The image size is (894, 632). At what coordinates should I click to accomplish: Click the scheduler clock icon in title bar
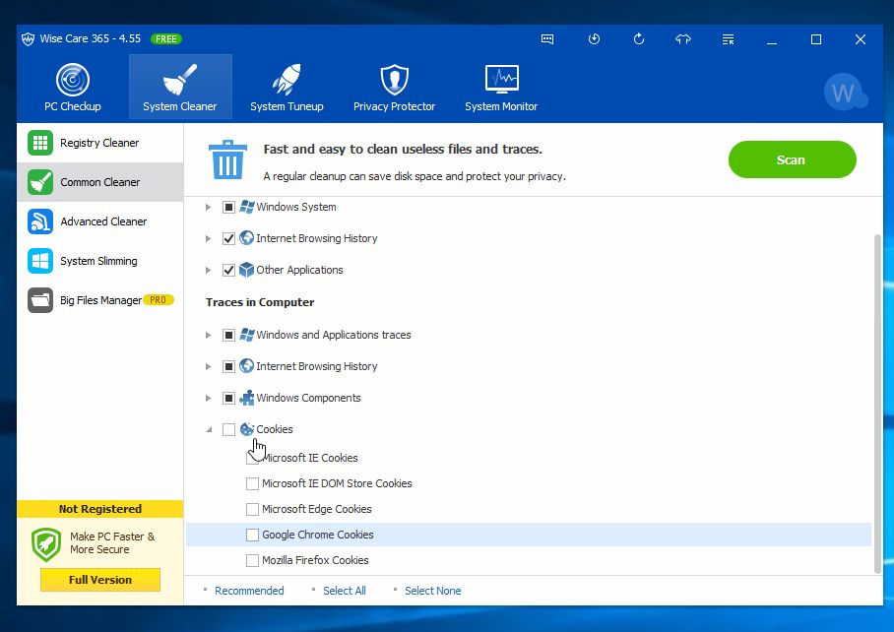(x=594, y=38)
